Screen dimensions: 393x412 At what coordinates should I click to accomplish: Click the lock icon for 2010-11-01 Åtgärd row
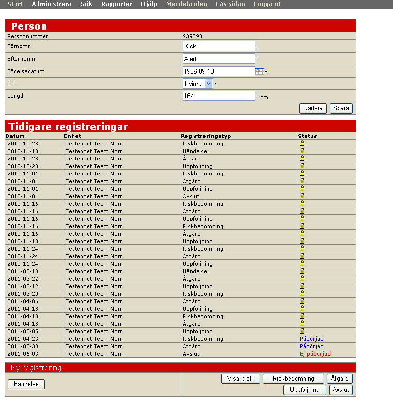pyautogui.click(x=302, y=181)
